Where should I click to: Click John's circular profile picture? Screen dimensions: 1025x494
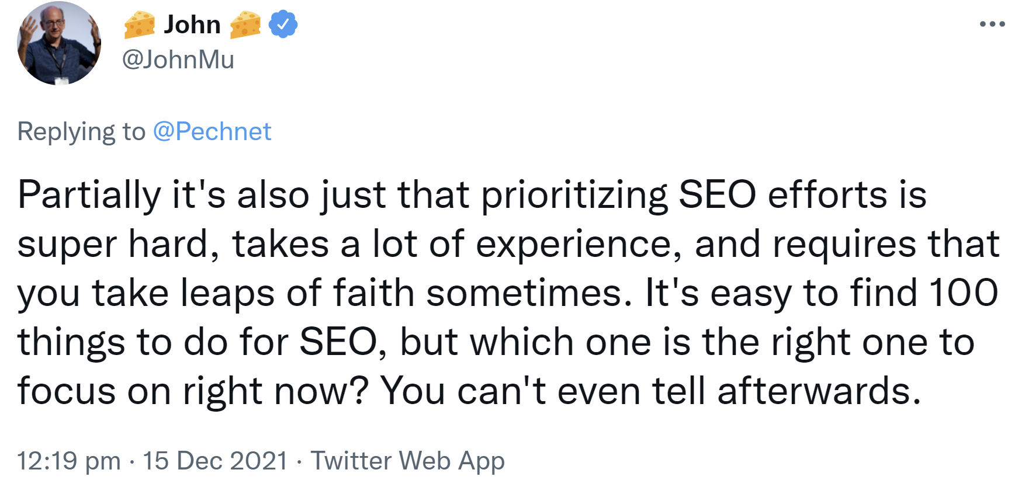click(60, 43)
